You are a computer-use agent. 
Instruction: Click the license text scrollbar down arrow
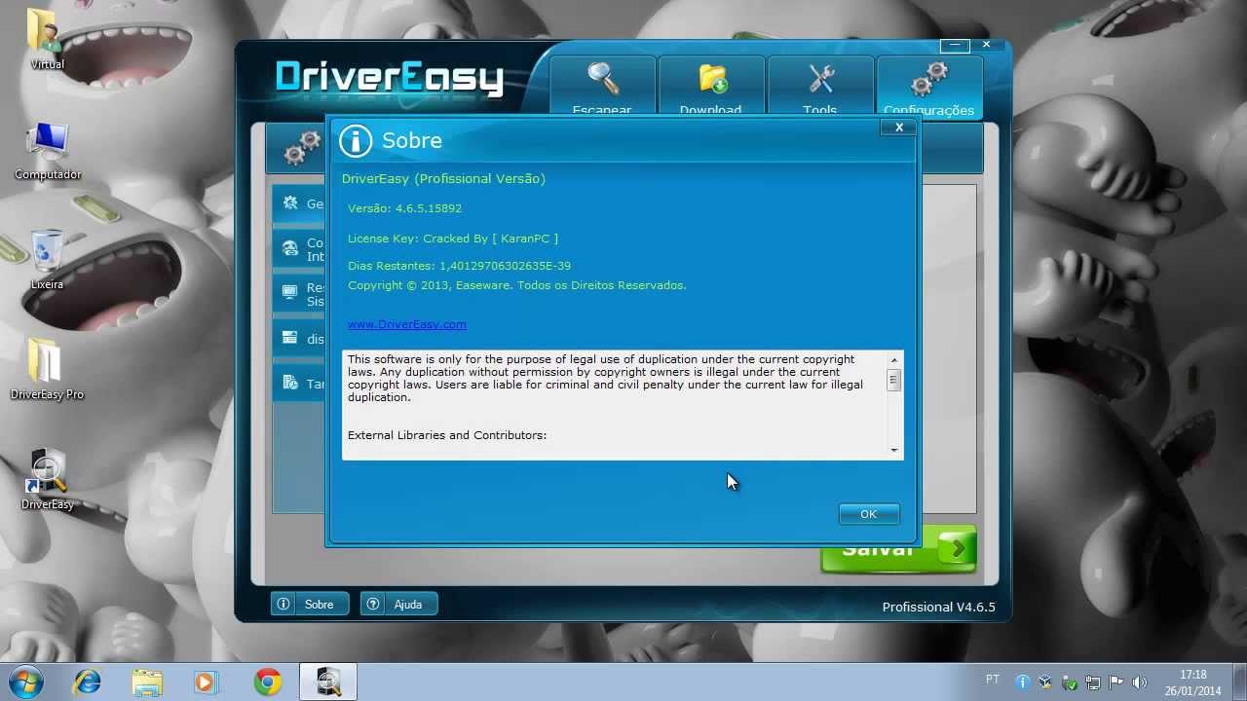(893, 450)
